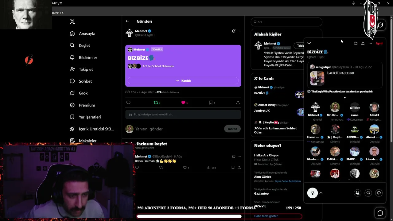Click the share icon under the main post
This screenshot has width=393, height=221.
(238, 103)
